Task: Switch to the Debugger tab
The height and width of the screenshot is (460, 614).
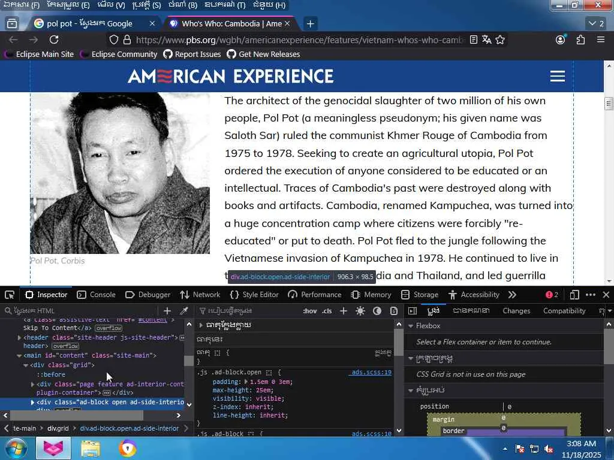Action: [148, 295]
